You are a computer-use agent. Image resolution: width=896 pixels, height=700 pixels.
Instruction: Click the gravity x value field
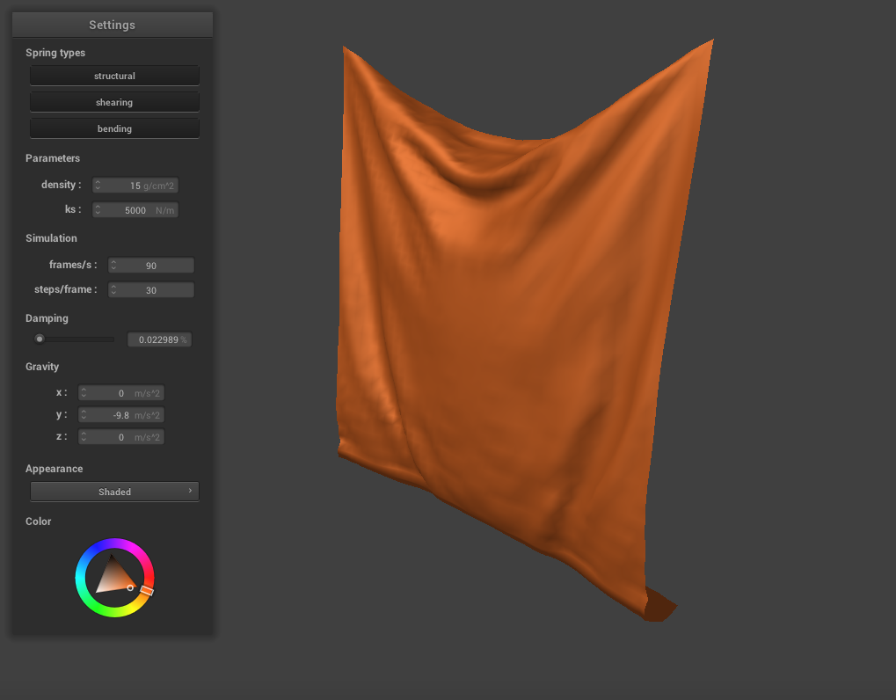click(x=121, y=393)
